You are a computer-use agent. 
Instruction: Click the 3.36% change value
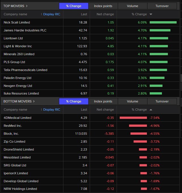(x=142, y=78)
